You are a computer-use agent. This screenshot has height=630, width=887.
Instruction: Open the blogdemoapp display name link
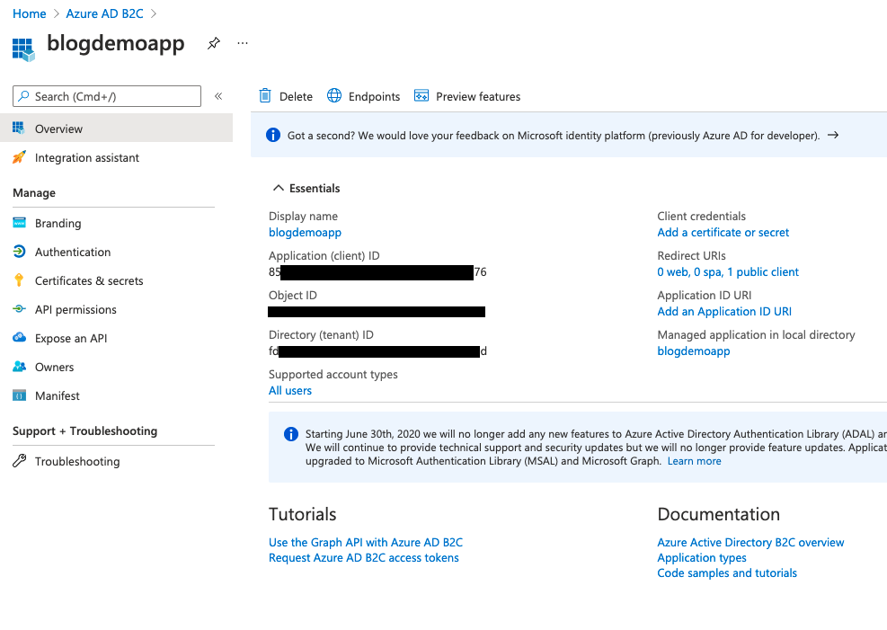pyautogui.click(x=305, y=233)
